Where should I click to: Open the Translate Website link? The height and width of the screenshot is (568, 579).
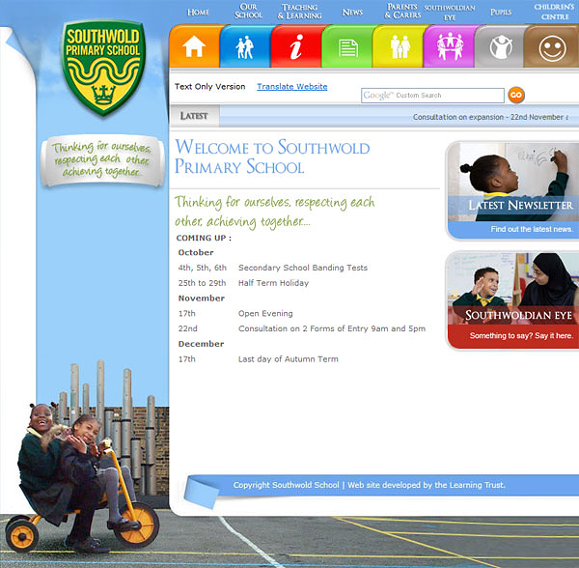pyautogui.click(x=292, y=87)
